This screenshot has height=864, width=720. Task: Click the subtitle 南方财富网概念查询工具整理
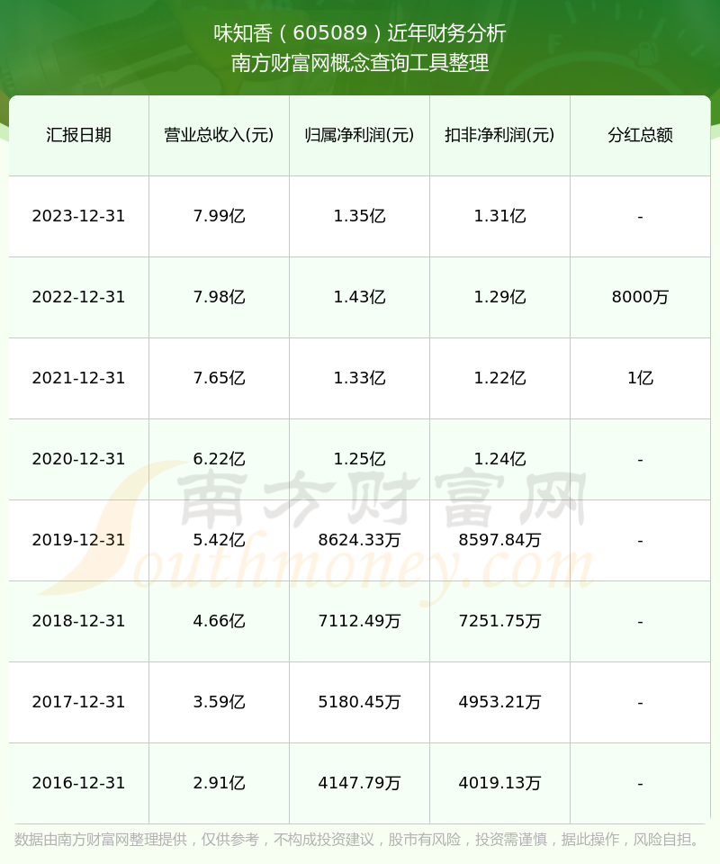click(x=360, y=63)
